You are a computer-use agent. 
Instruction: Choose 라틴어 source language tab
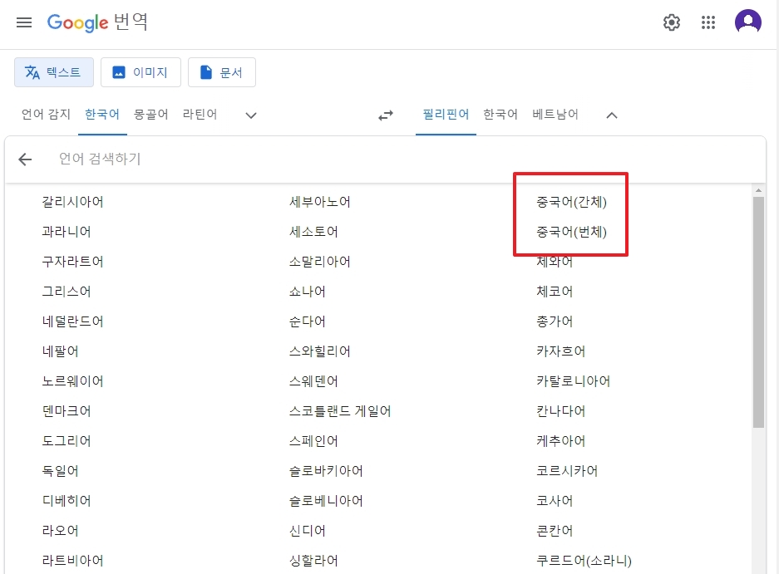point(200,115)
